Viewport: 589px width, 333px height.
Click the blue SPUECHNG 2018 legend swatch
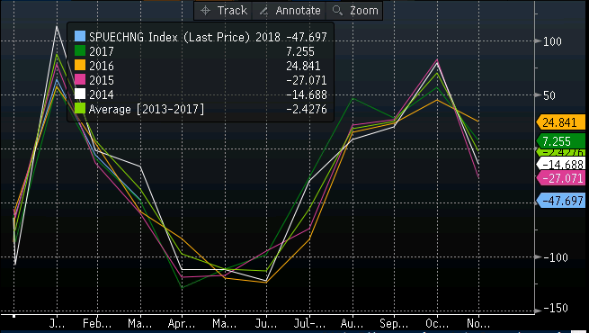click(x=80, y=37)
